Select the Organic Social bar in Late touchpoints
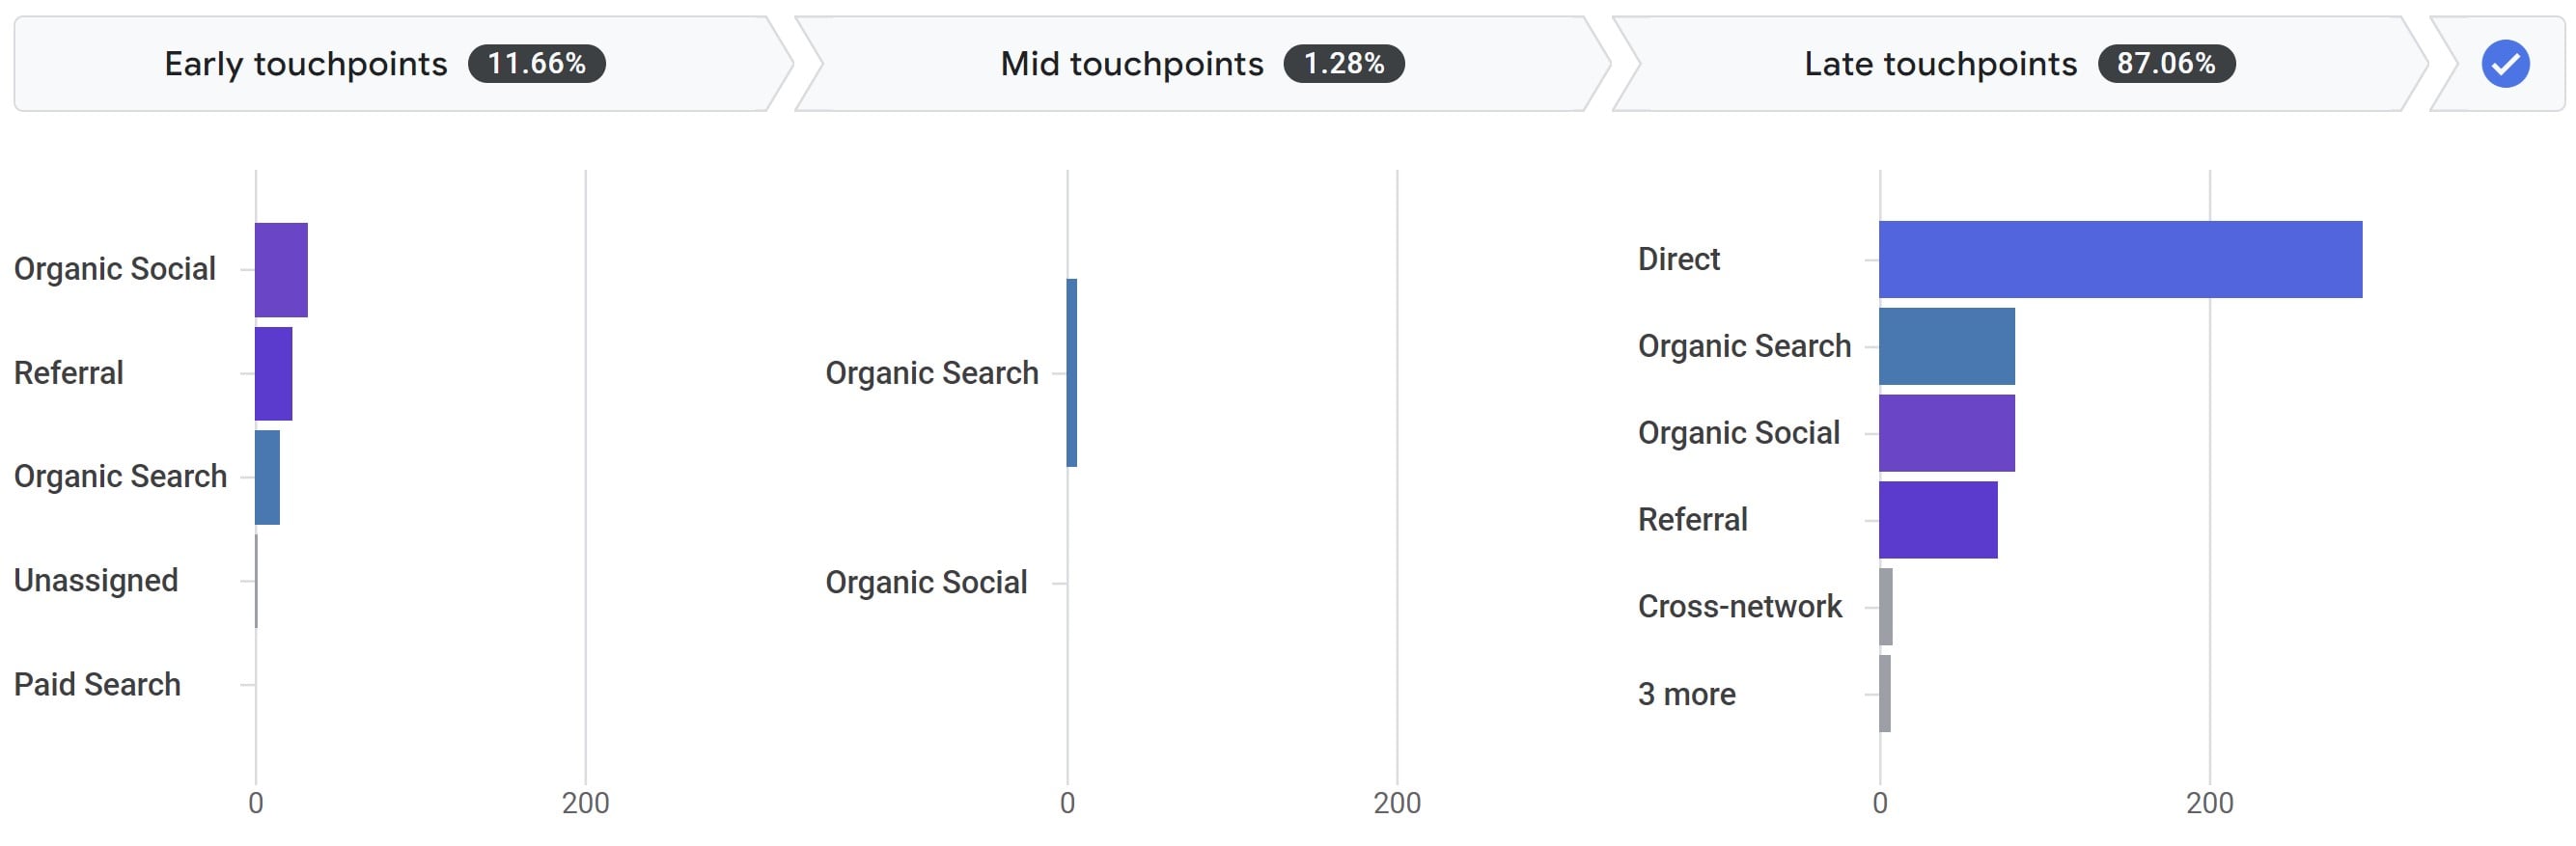This screenshot has height=846, width=2576. click(x=1946, y=433)
